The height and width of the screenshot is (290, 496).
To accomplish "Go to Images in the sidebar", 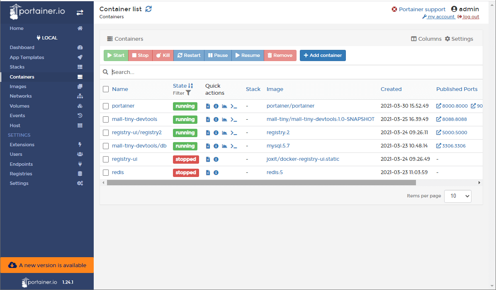I will point(18,86).
